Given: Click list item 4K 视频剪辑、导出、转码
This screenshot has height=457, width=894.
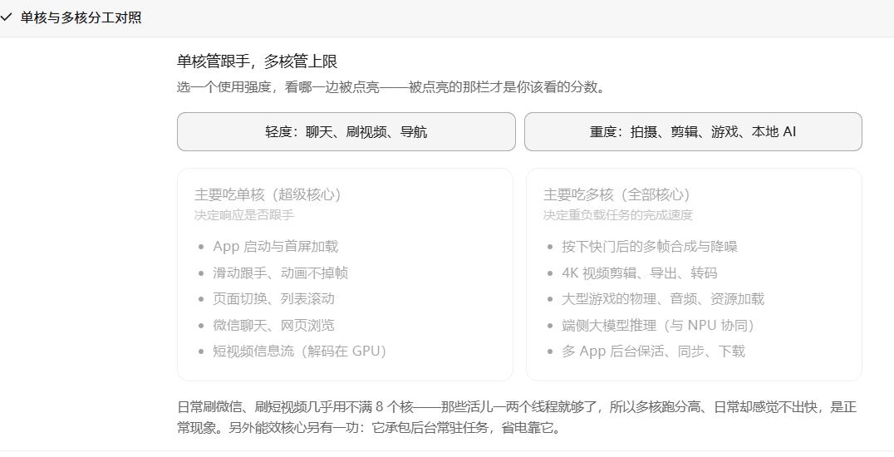Looking at the screenshot, I should tap(639, 273).
